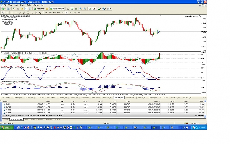Viewport: 230px width, 144px height.
Task: Open the Indicators list dropdown
Action: pos(99,9)
